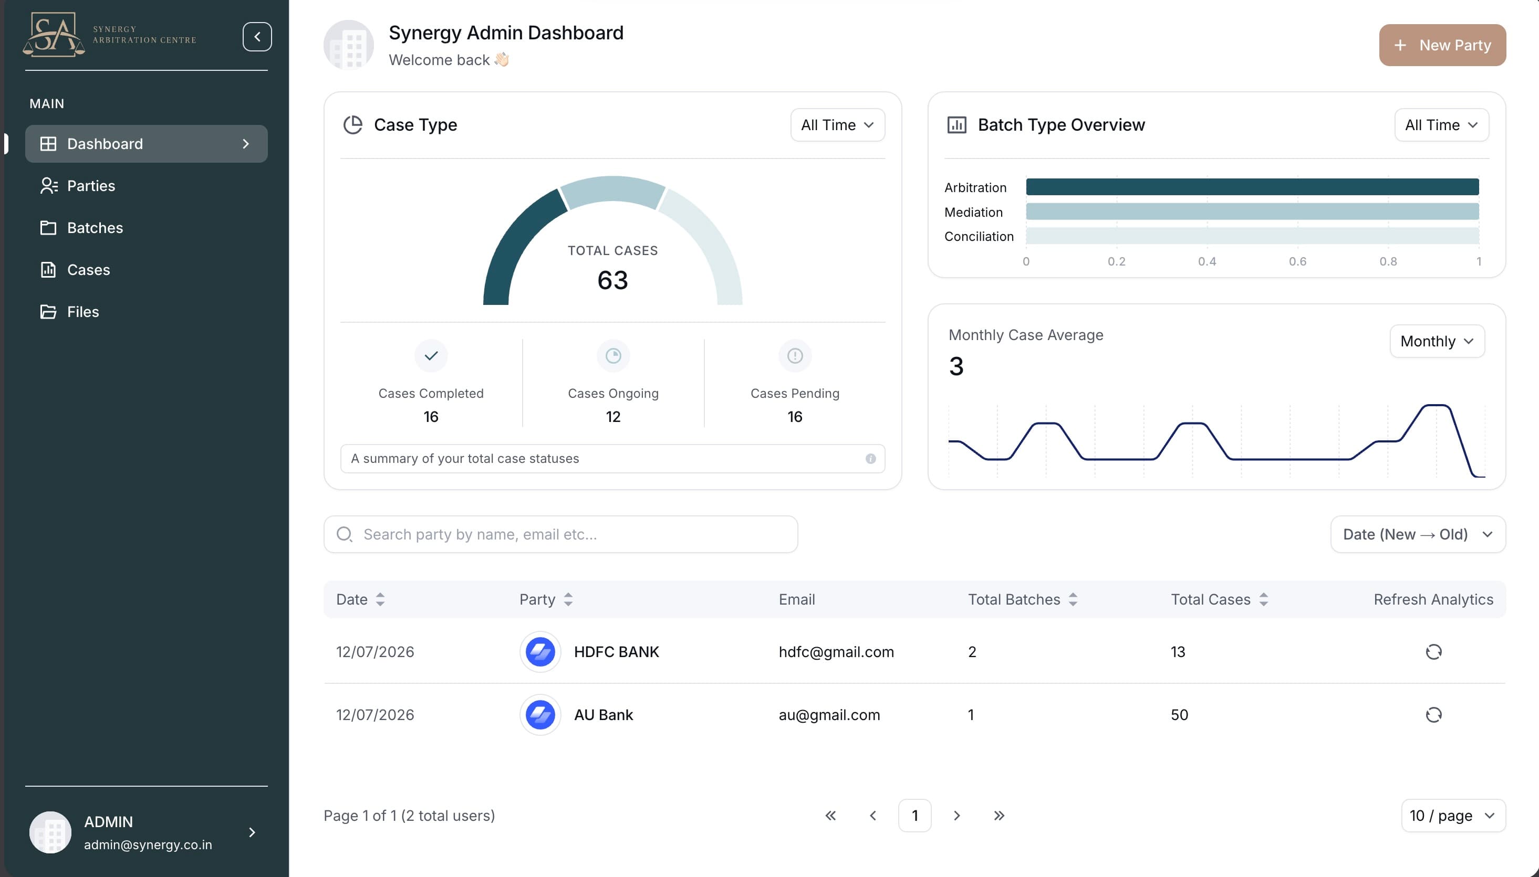Viewport: 1539px width, 877px height.
Task: Expand the Date (New → Old) sort dropdown
Action: (1417, 534)
